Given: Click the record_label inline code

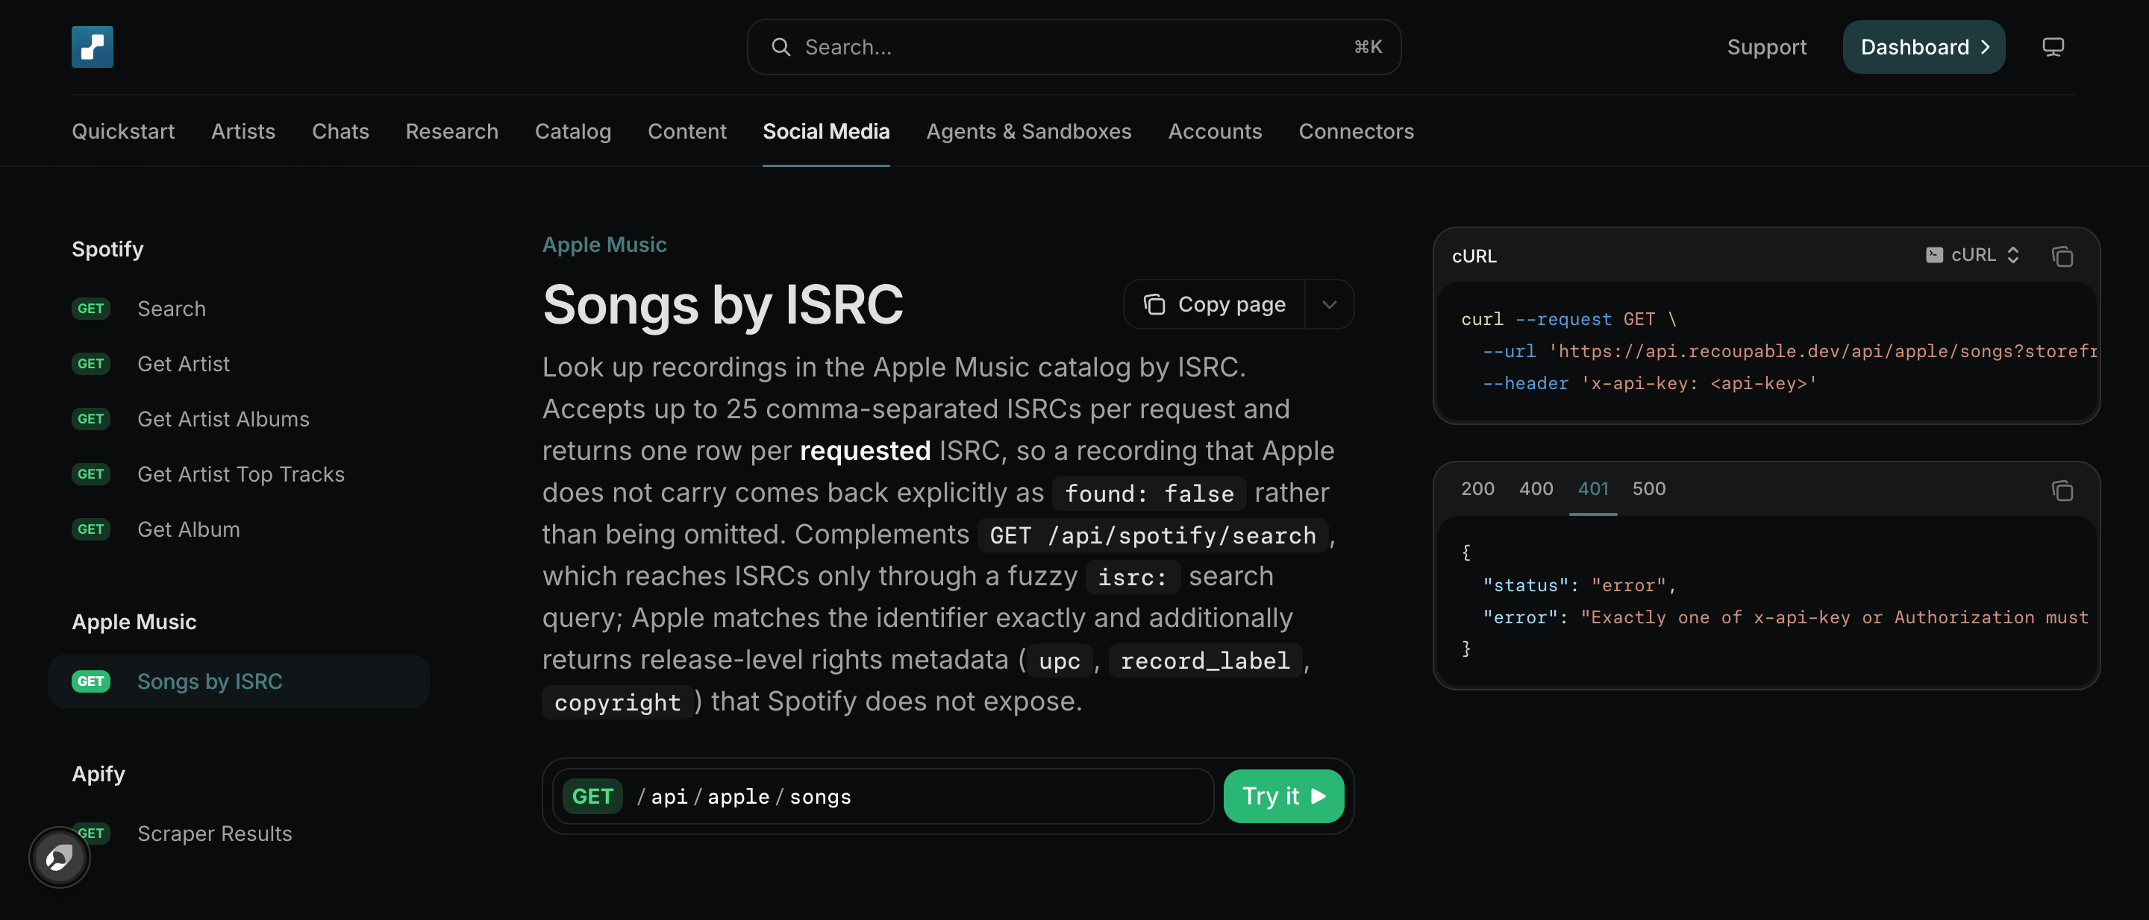Looking at the screenshot, I should click(1204, 660).
